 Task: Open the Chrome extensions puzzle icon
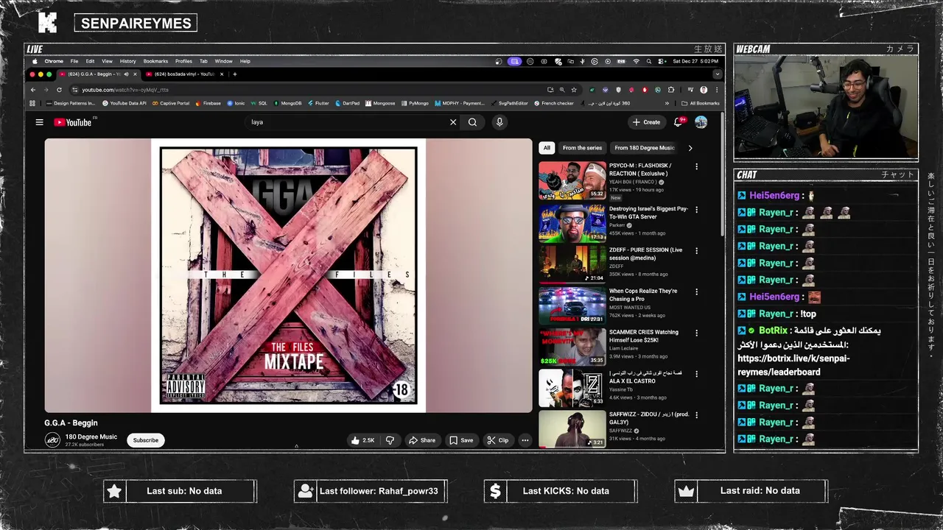click(x=670, y=90)
